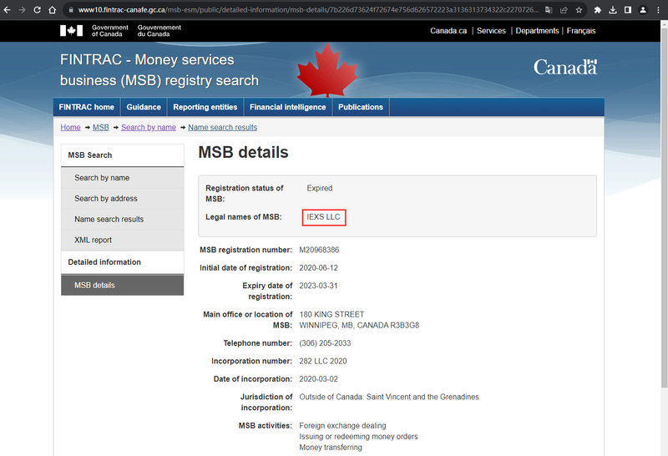
Task: Click registration number M20968386
Action: (x=319, y=250)
